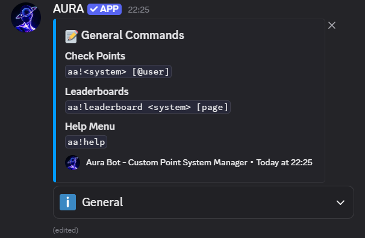This screenshot has width=365, height=238.
Task: Click the verified APP badge
Action: tap(105, 9)
